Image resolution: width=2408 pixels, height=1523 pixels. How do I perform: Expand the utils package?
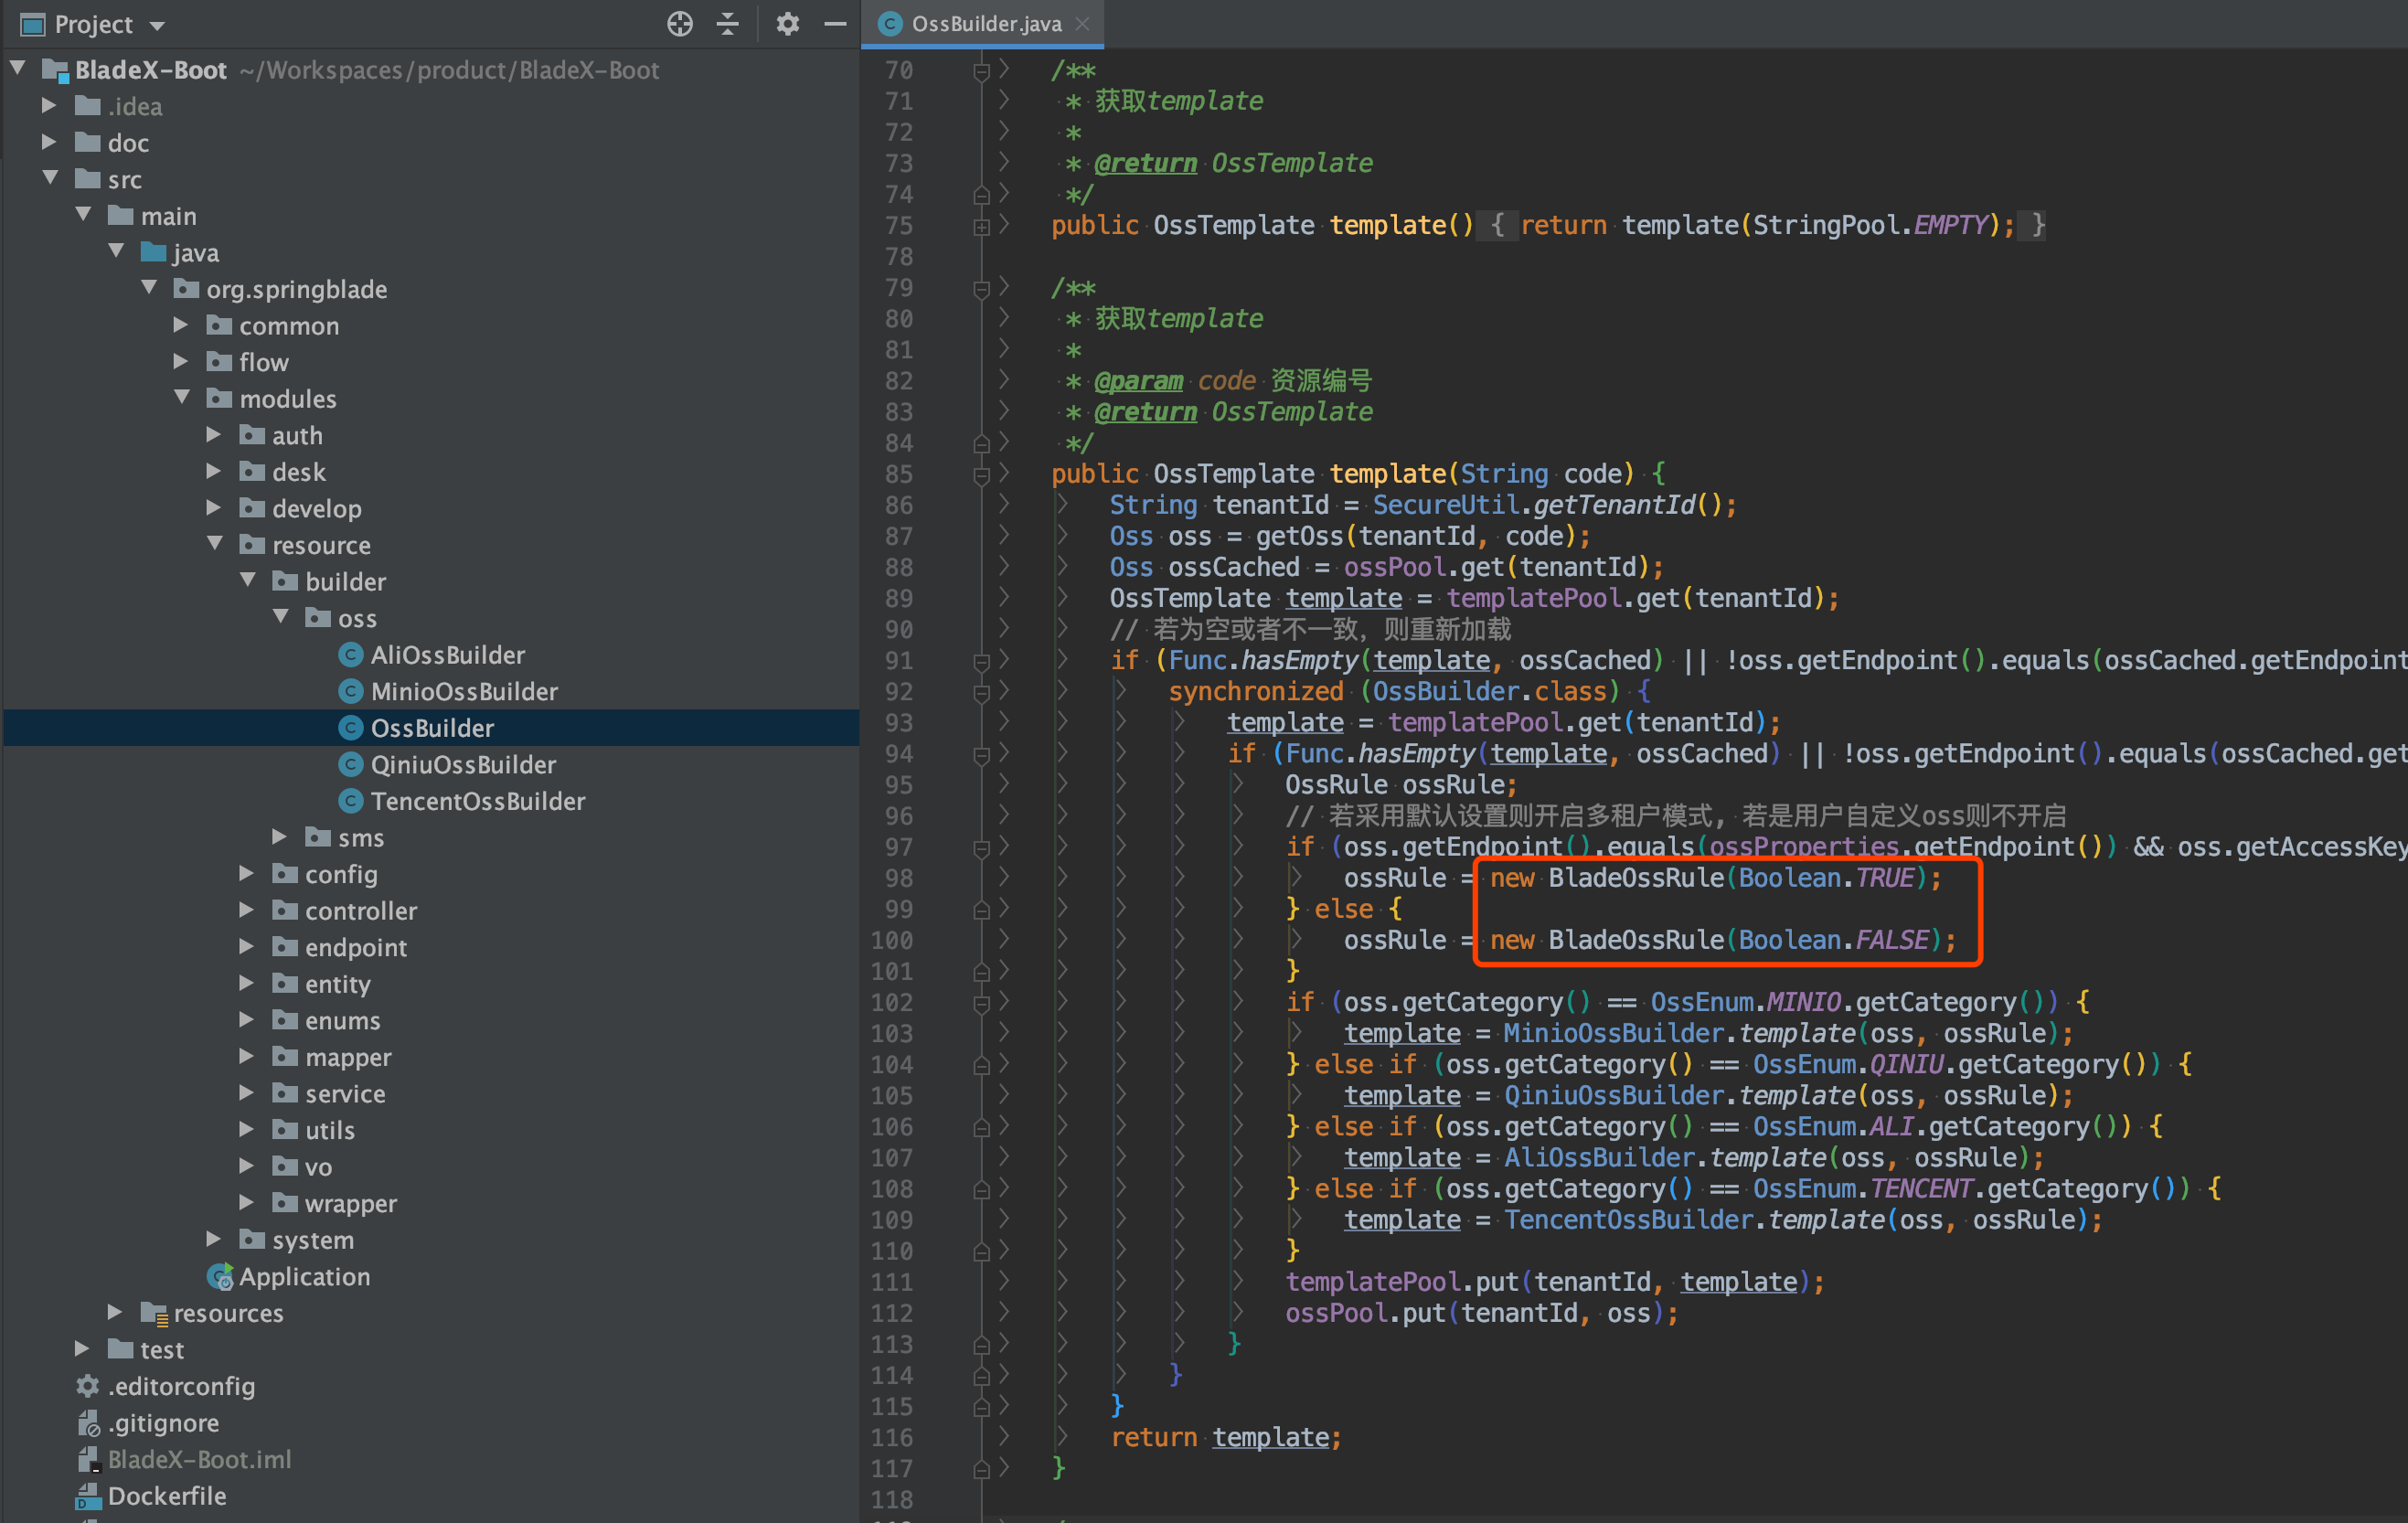pos(247,1130)
